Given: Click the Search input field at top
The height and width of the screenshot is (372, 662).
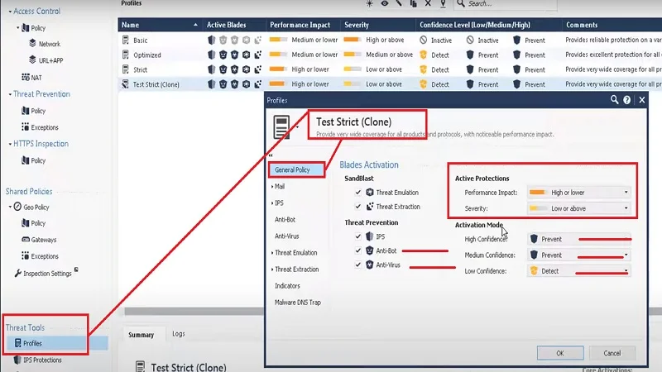Looking at the screenshot, I should 511,4.
